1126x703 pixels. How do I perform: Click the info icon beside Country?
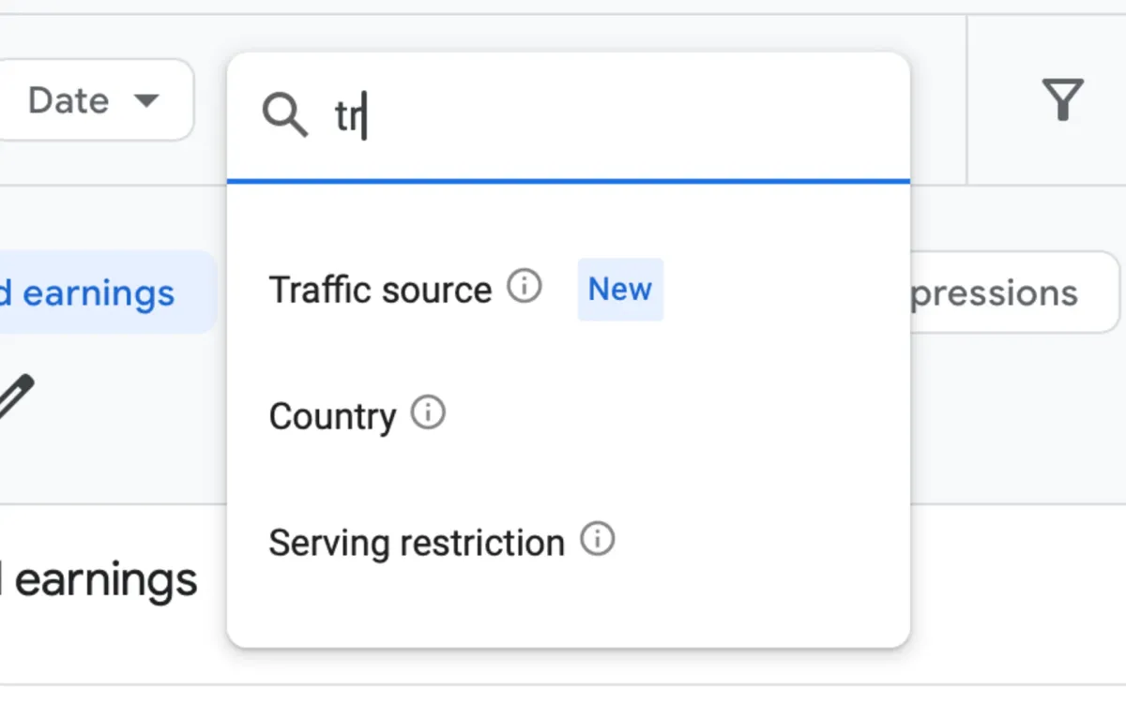point(429,411)
